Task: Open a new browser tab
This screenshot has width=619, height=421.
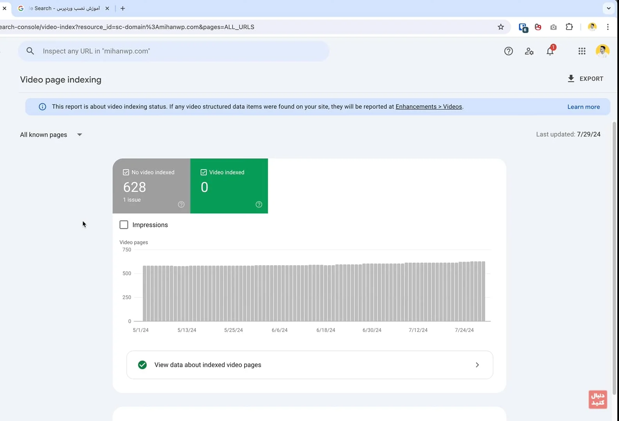Action: [x=122, y=8]
